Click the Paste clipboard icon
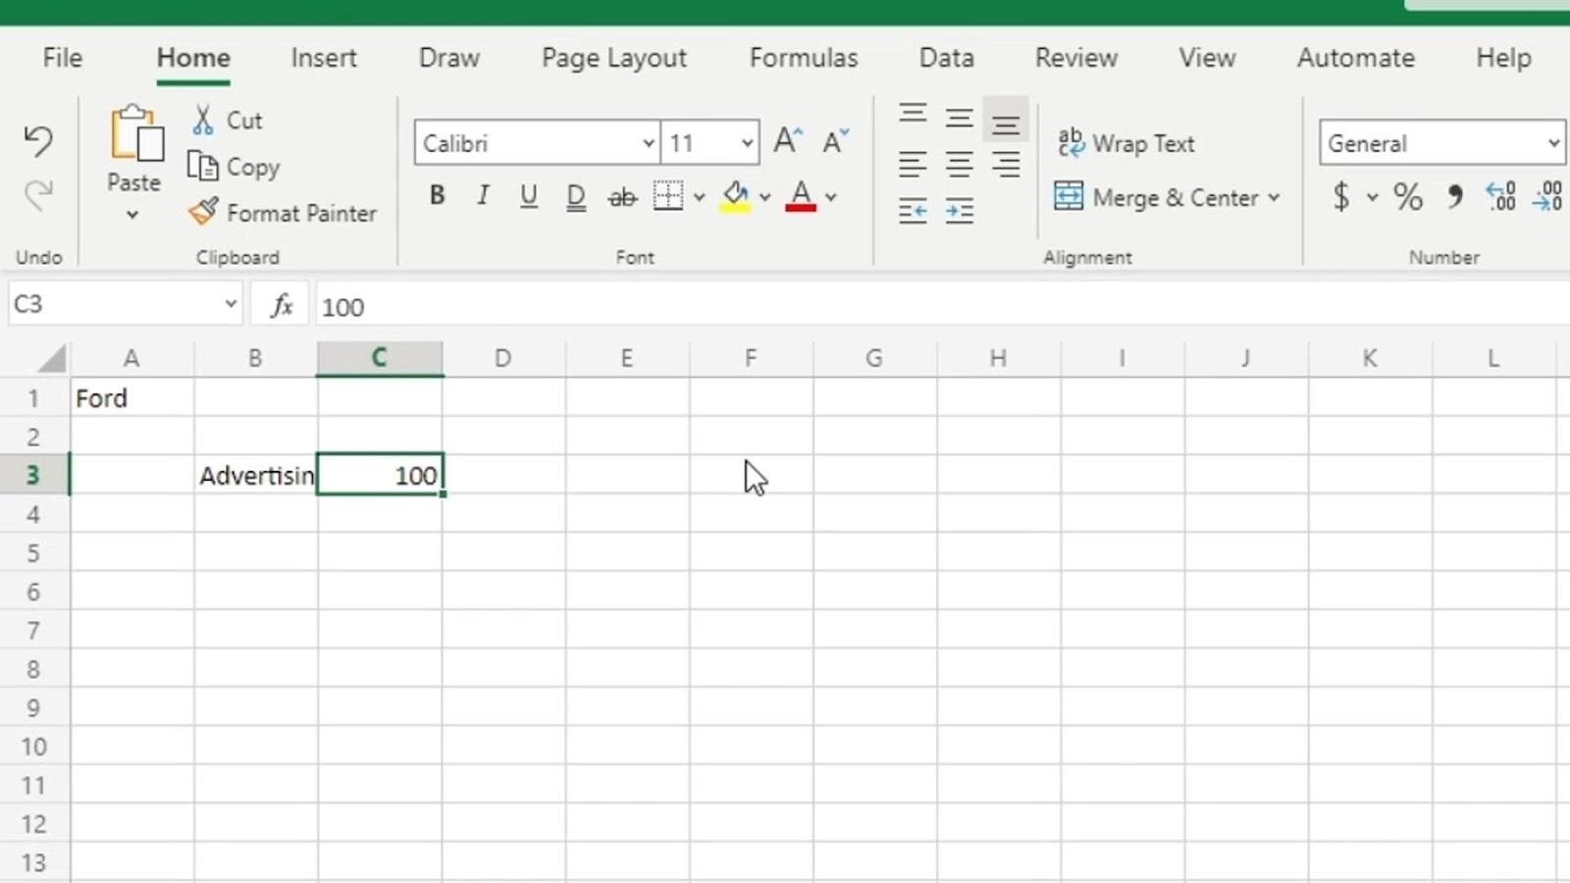1570x883 pixels. 135,134
